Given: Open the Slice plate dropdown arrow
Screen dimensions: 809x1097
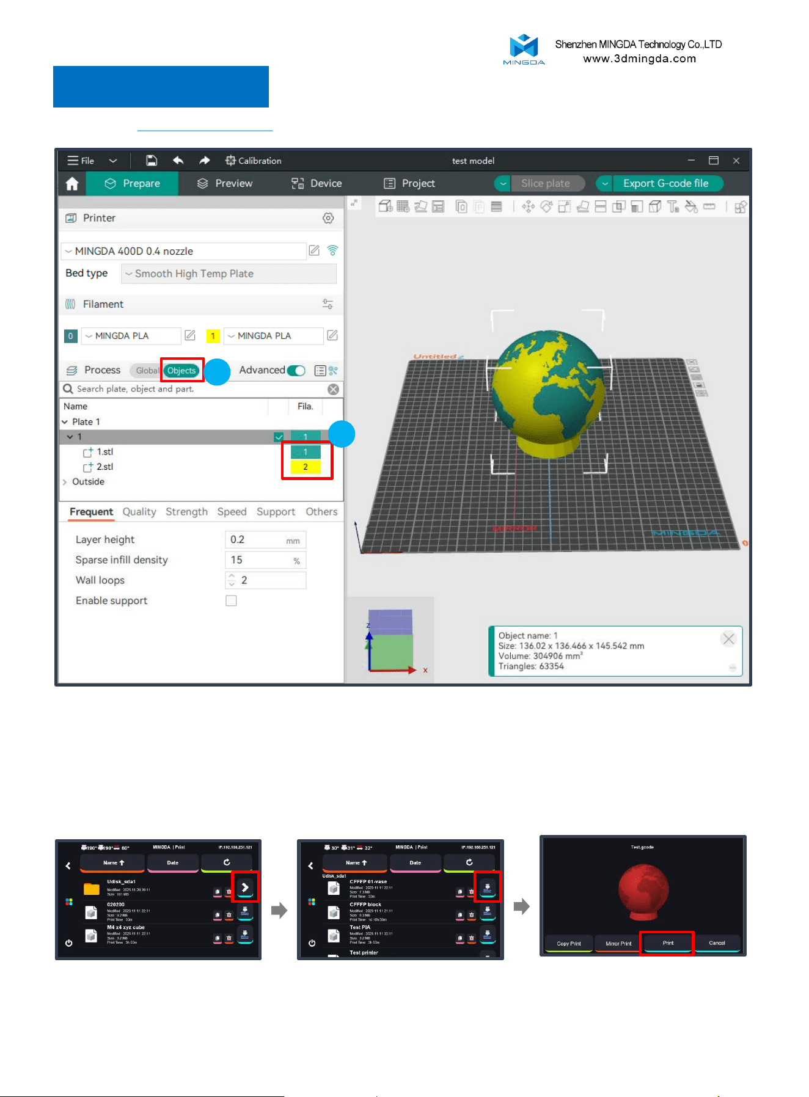Looking at the screenshot, I should point(502,183).
